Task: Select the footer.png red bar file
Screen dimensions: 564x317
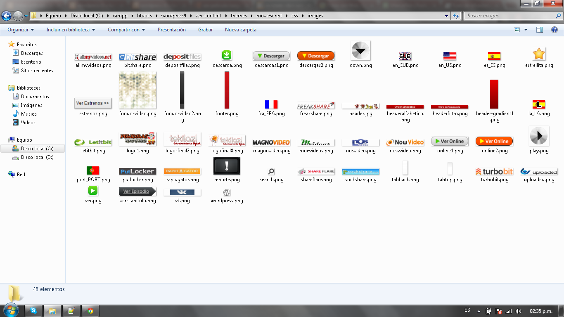Action: [x=227, y=90]
